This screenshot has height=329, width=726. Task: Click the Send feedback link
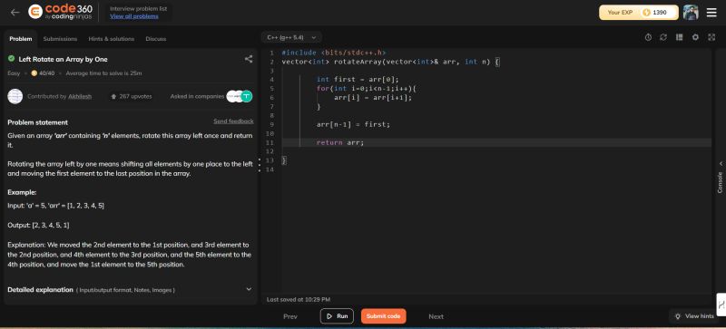click(233, 121)
